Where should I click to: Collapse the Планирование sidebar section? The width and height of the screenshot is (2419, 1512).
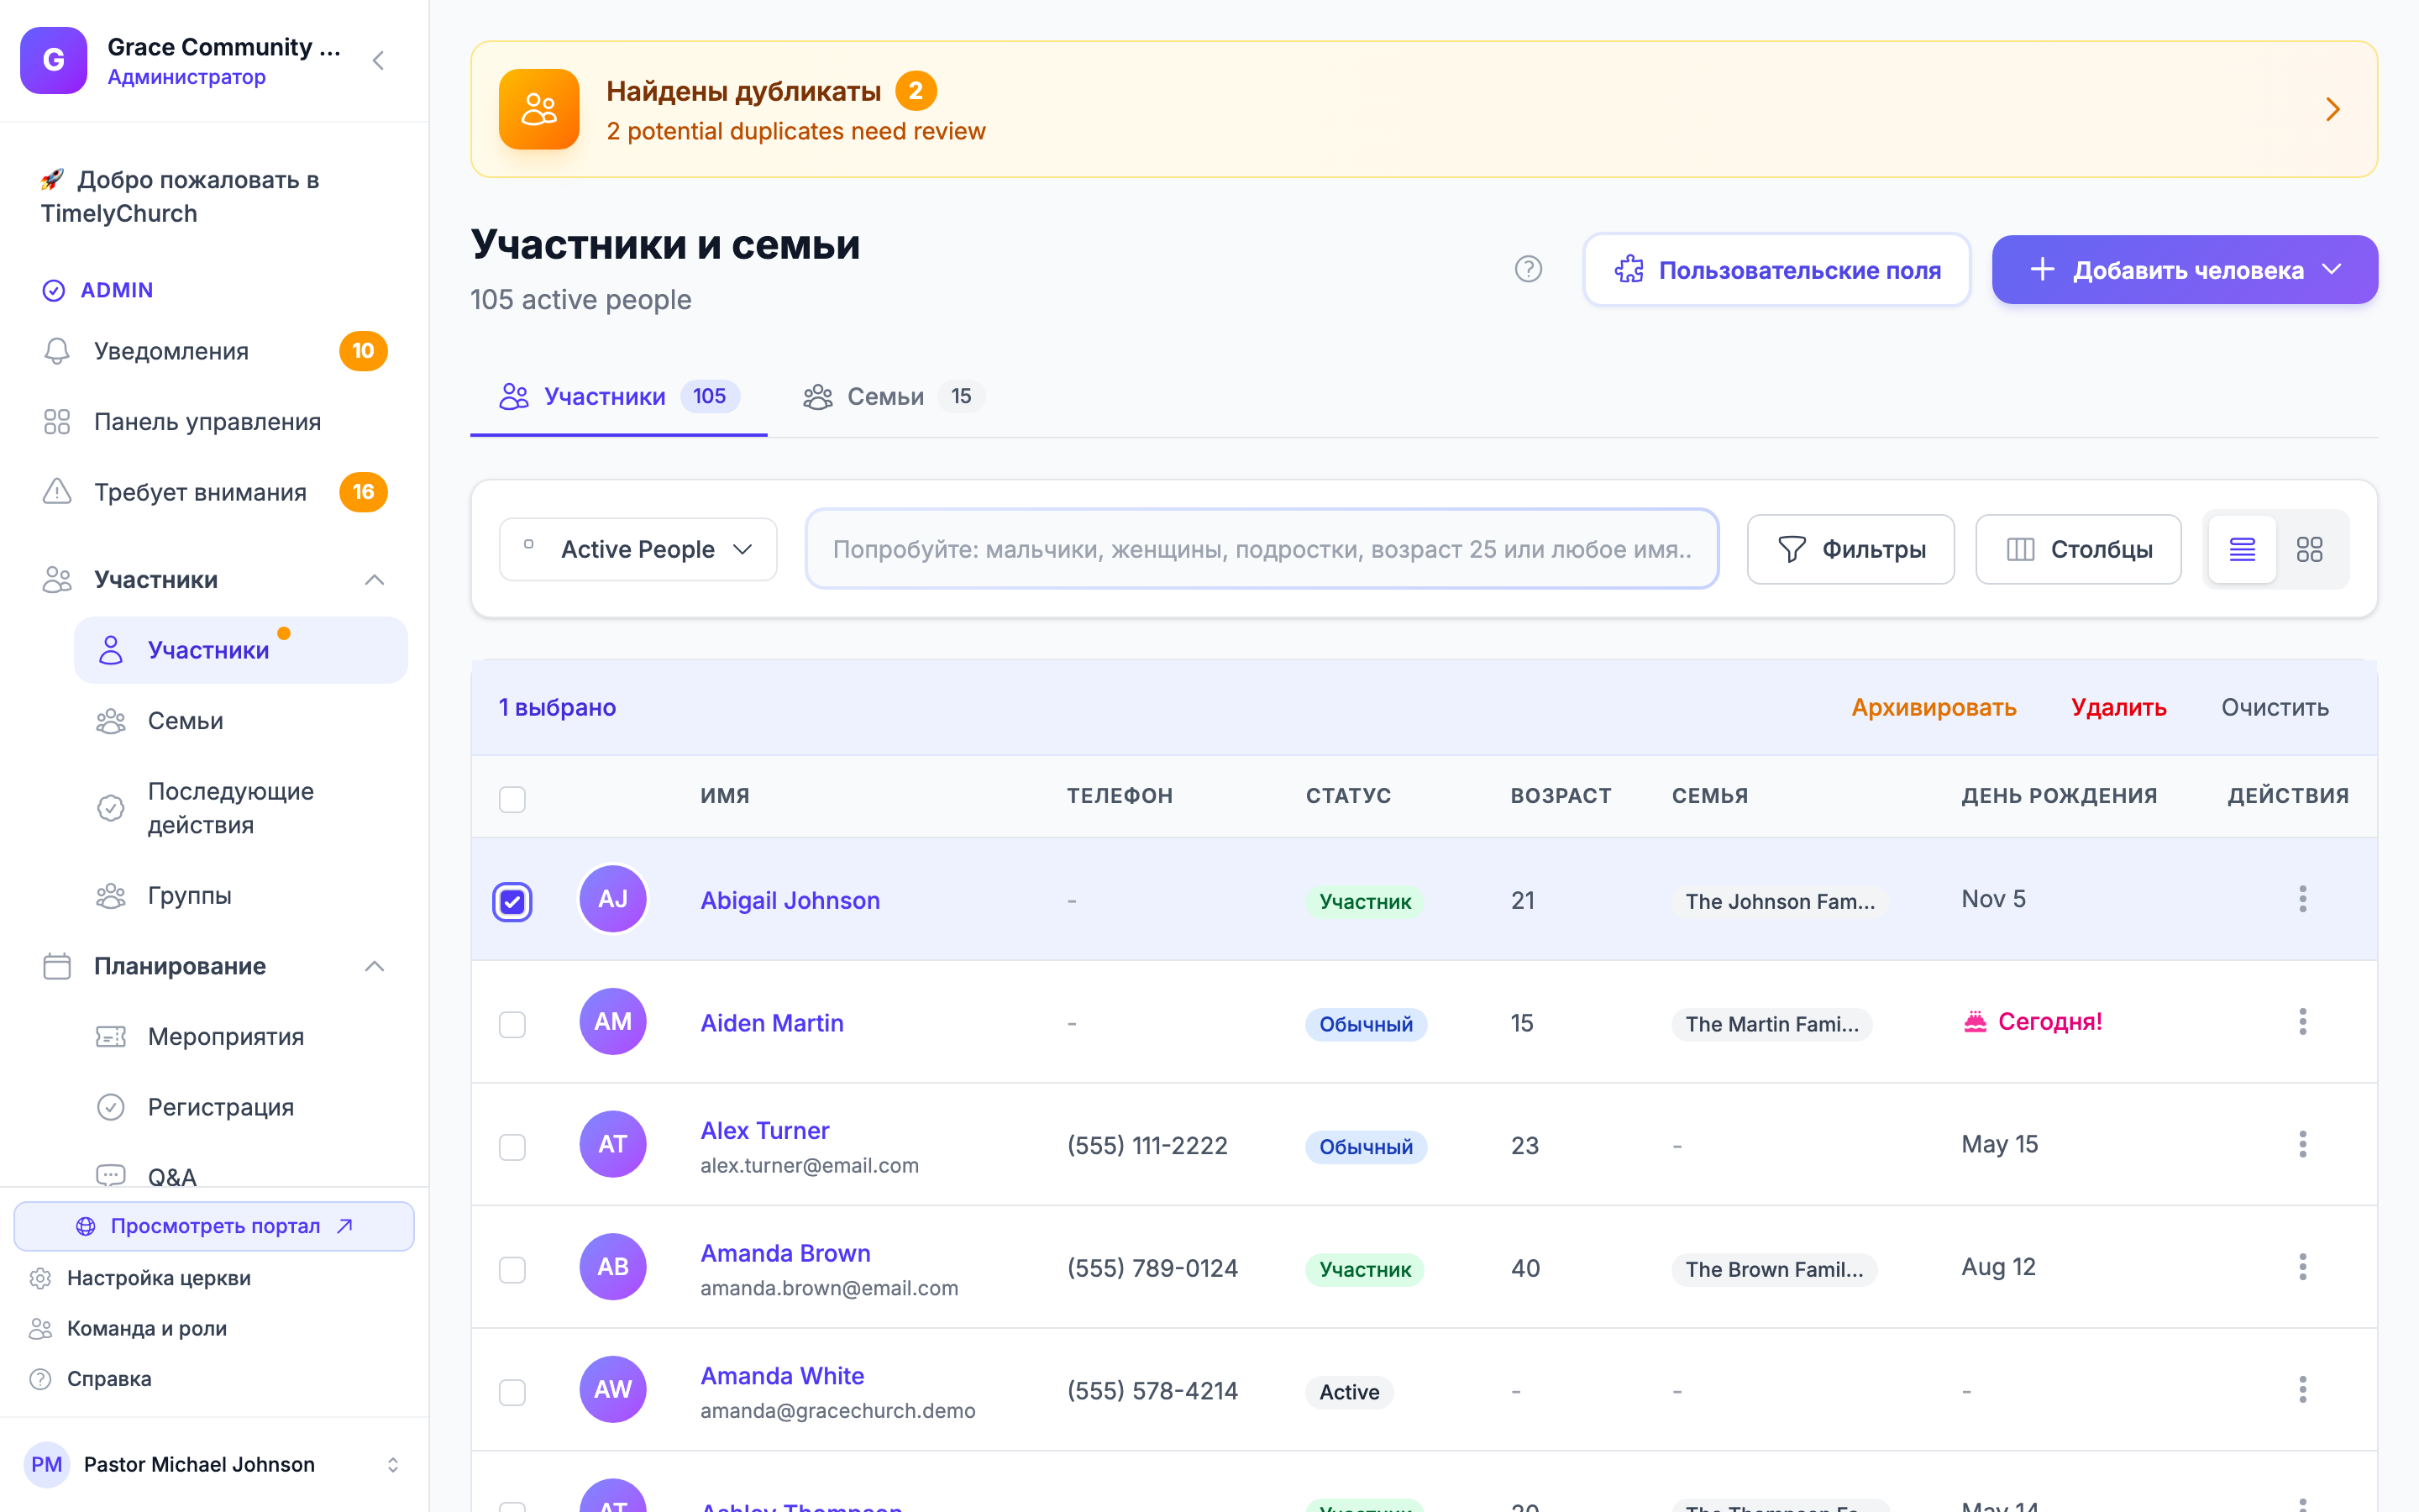[374, 966]
